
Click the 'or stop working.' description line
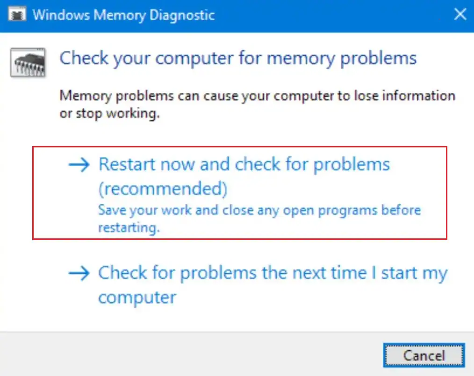[109, 114]
